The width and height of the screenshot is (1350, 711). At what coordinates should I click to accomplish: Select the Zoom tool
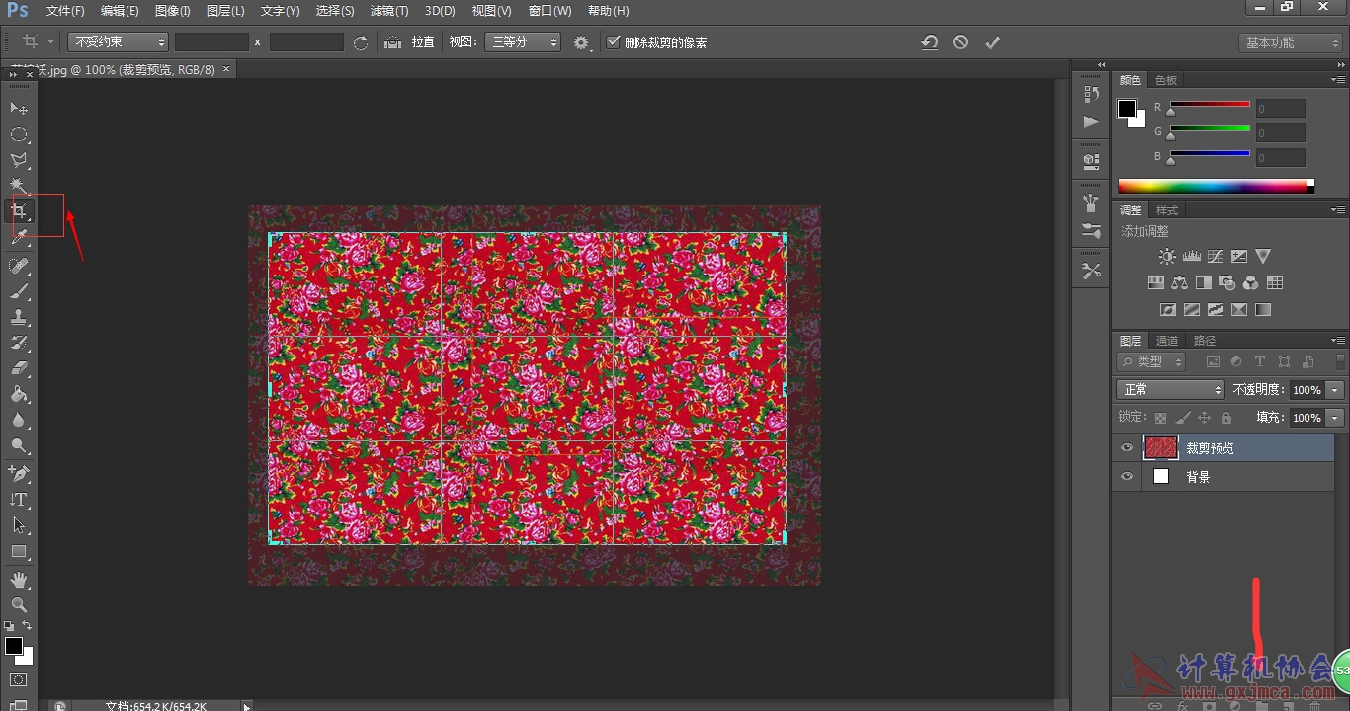19,605
